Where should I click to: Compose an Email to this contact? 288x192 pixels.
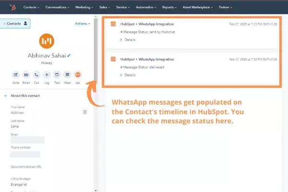point(26,75)
